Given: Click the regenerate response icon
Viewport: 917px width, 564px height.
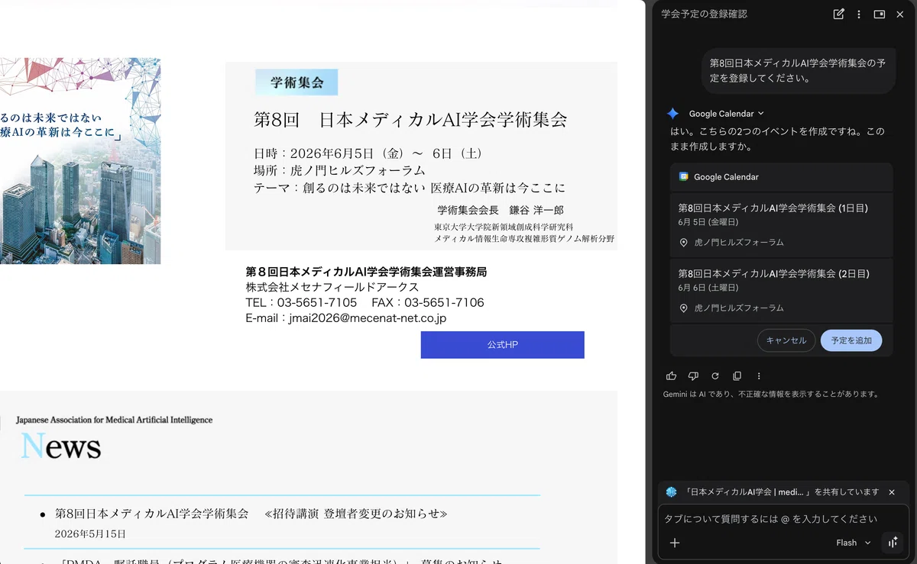Looking at the screenshot, I should pyautogui.click(x=715, y=376).
